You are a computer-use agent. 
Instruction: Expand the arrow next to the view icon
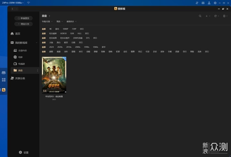227,16
